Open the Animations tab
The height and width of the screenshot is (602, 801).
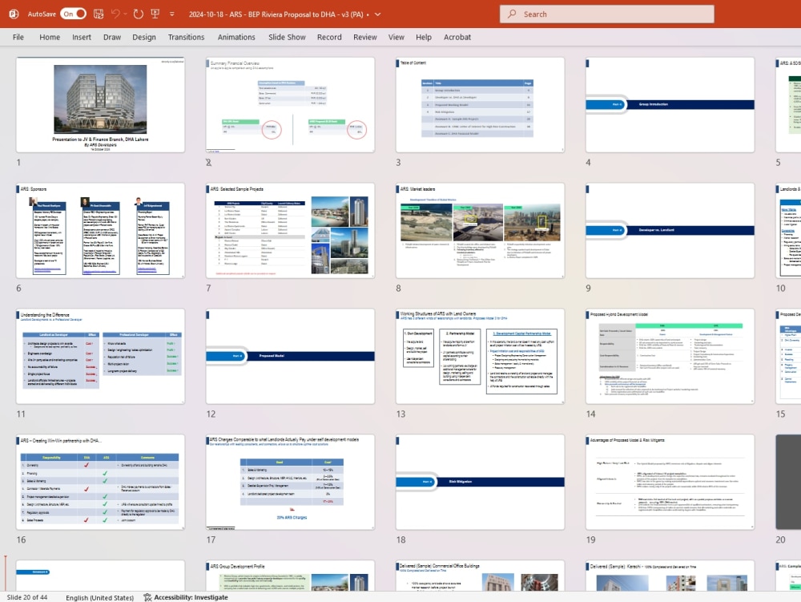tap(236, 38)
